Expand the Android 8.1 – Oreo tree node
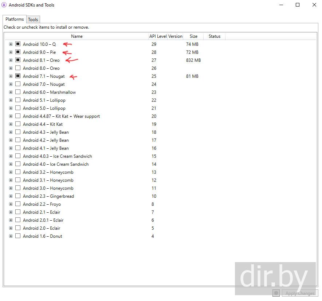The image size is (322, 301). click(11, 60)
